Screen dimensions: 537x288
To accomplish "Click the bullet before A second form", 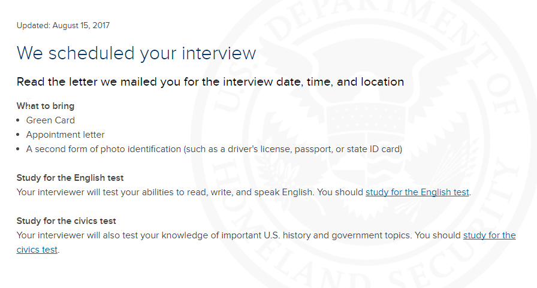I will (x=18, y=149).
